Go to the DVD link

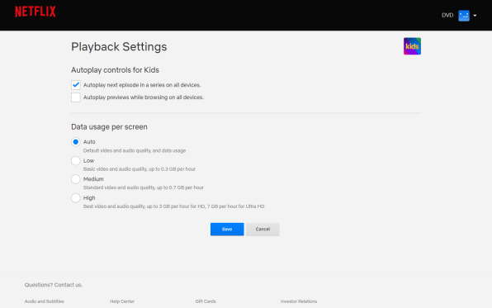(447, 16)
